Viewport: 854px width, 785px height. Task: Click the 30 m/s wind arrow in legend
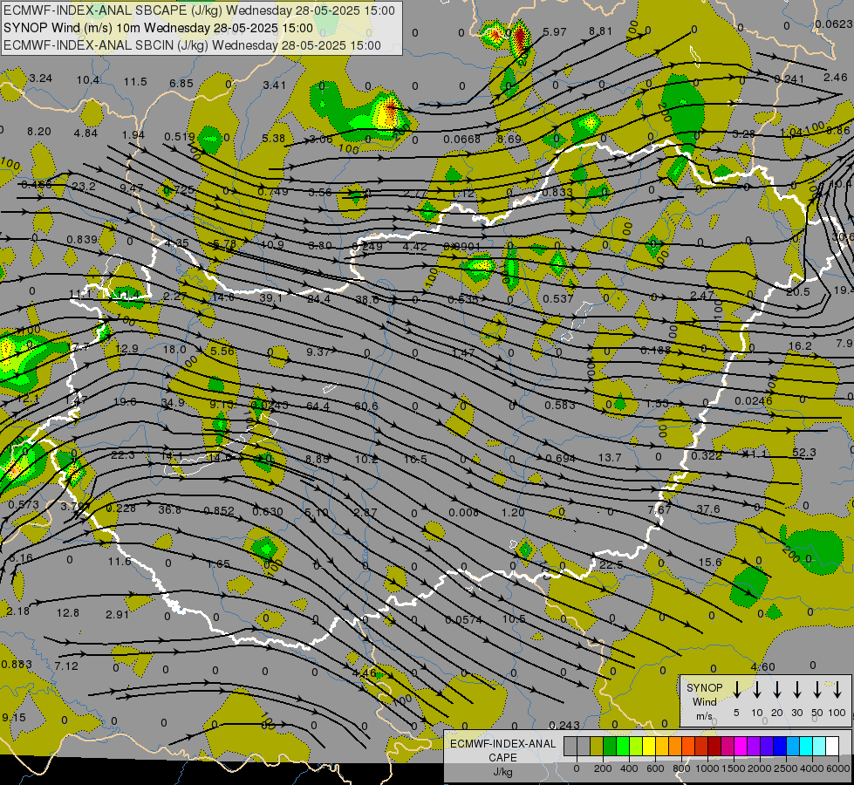pyautogui.click(x=796, y=689)
